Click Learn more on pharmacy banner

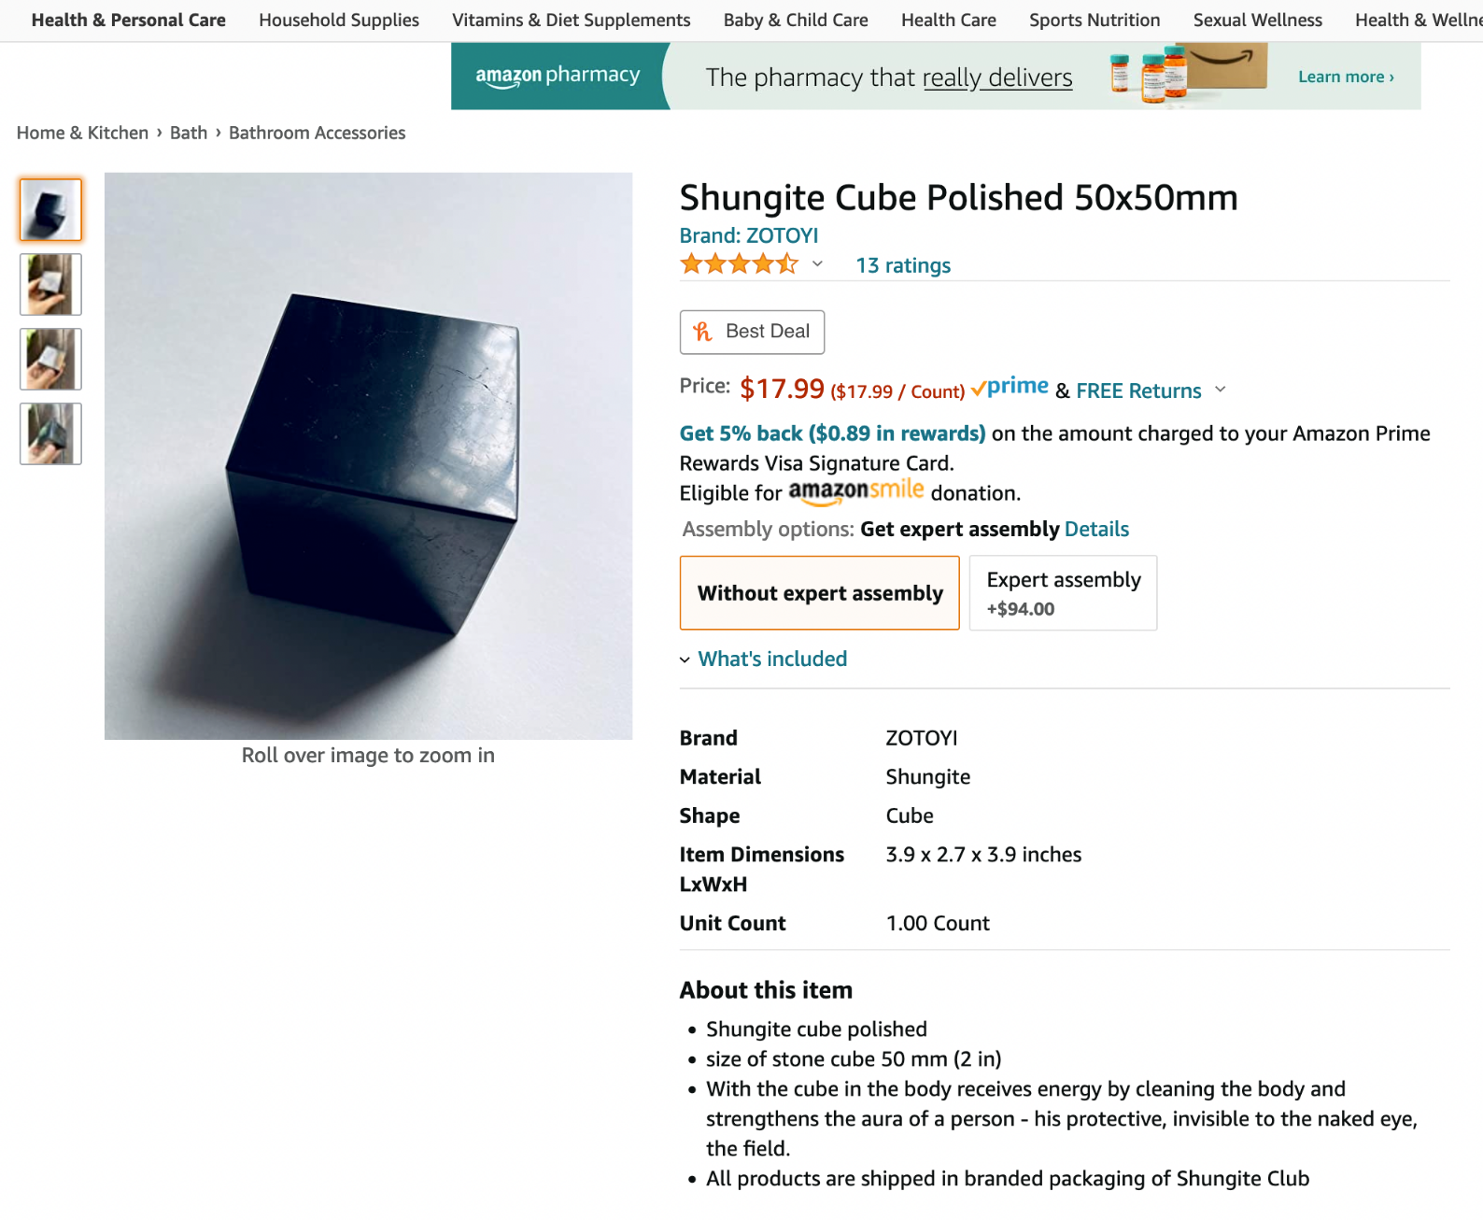(x=1345, y=77)
